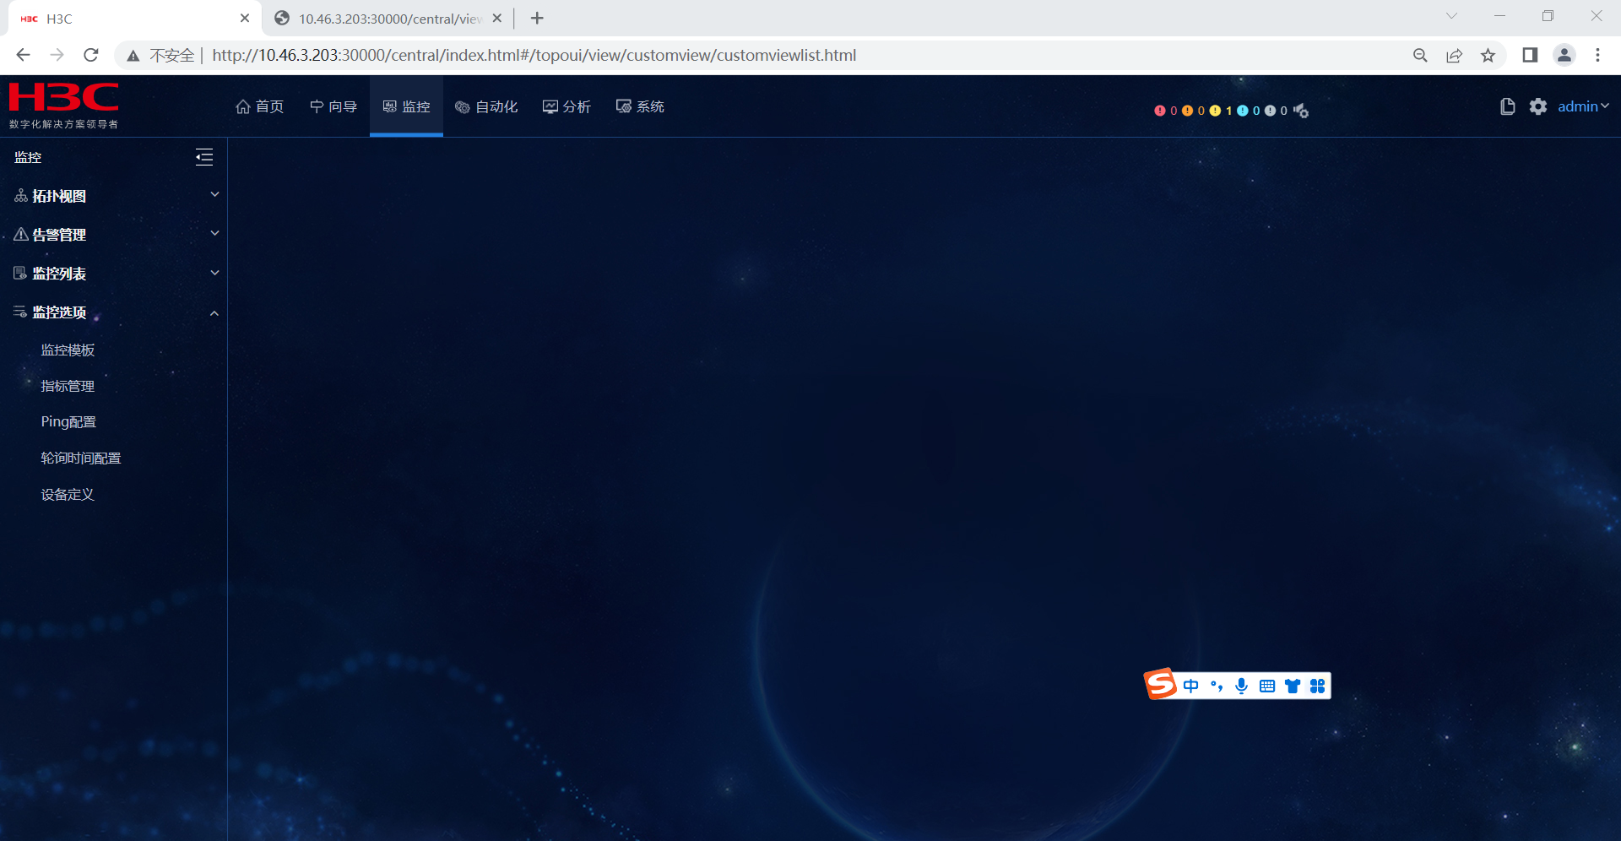Collapse the sidebar with the fold icon
The height and width of the screenshot is (841, 1621).
(x=204, y=157)
